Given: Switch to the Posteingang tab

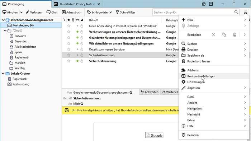Looking at the screenshot, I should click(x=25, y=4).
